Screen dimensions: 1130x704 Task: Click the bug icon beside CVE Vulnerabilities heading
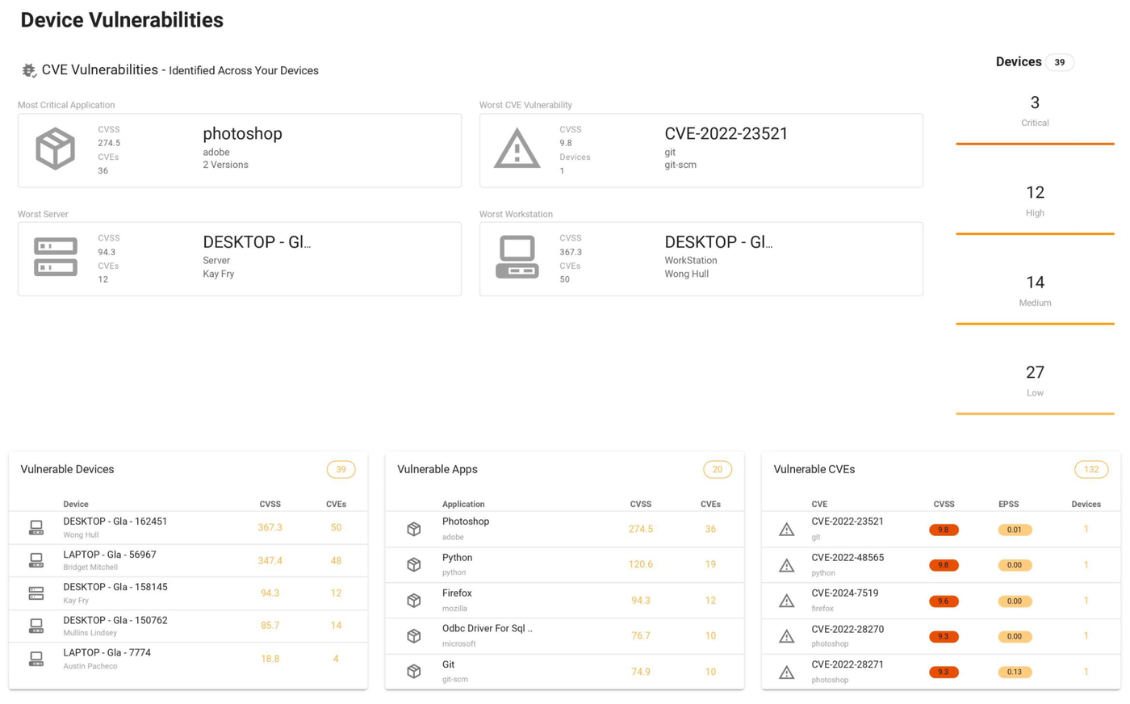tap(29, 70)
